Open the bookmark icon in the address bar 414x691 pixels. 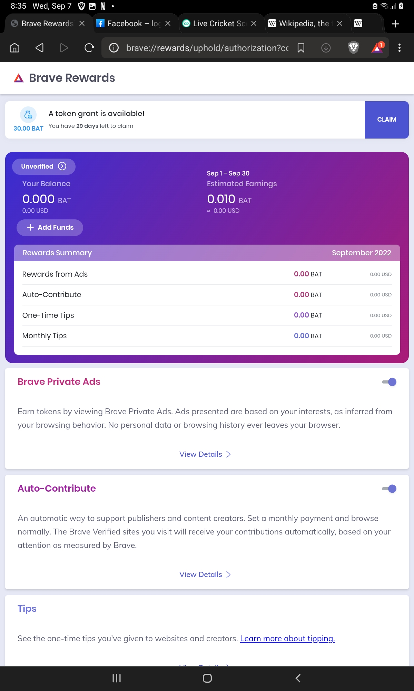tap(301, 48)
